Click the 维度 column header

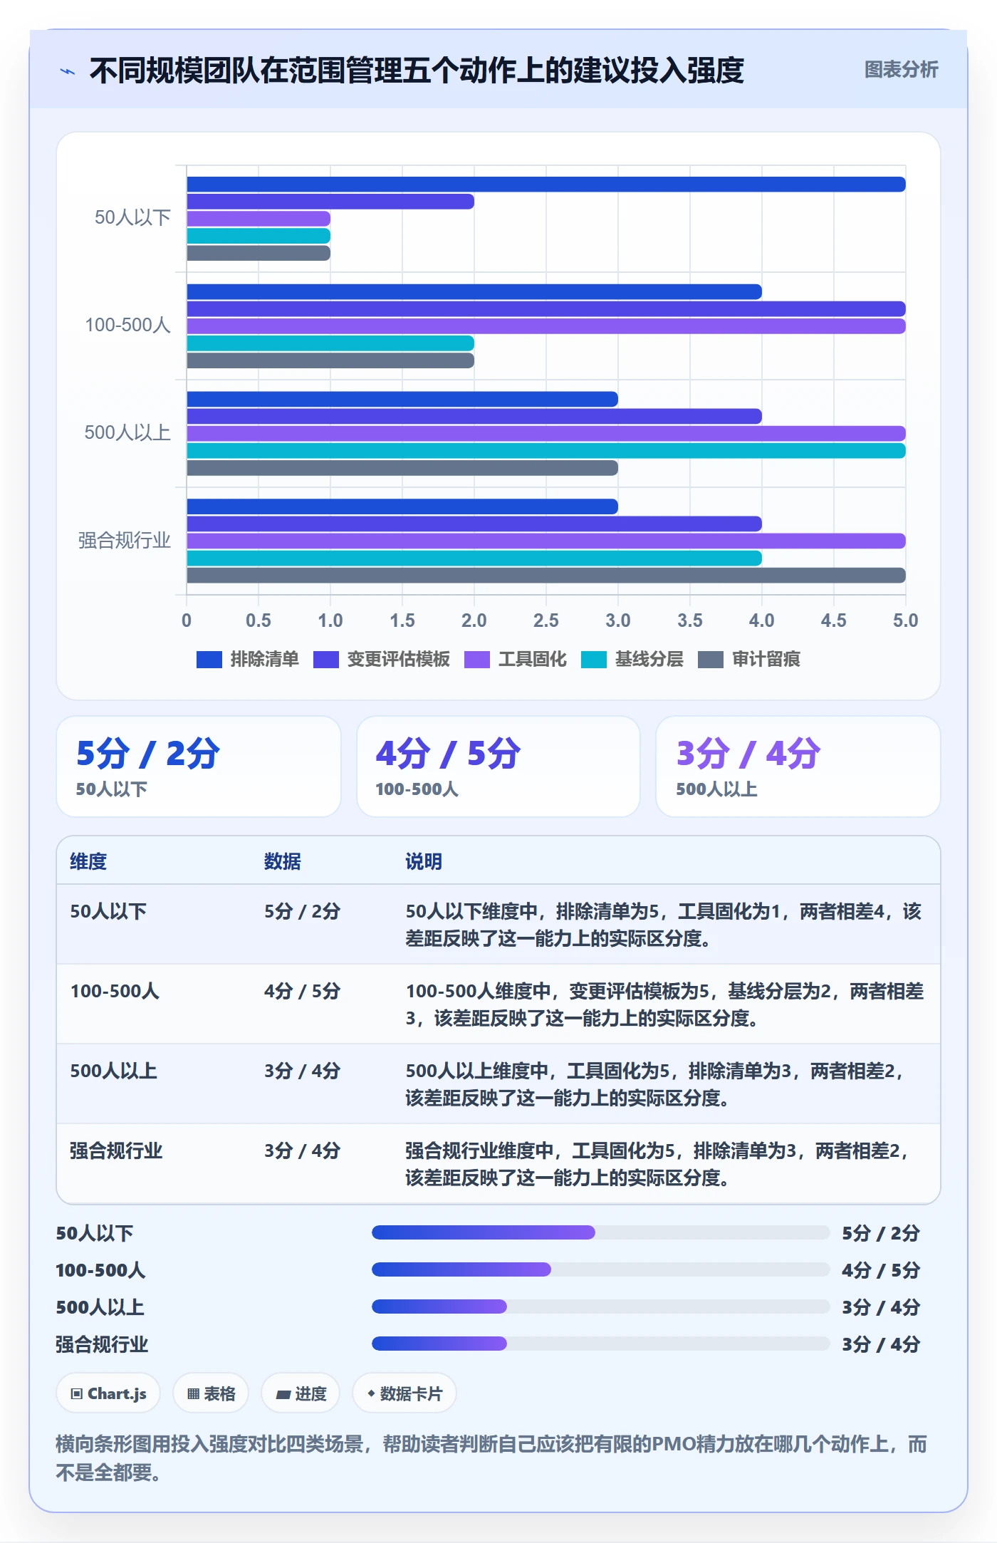point(88,861)
